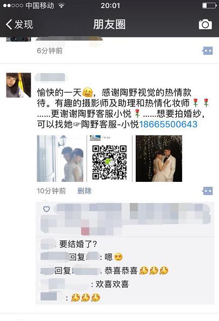Go back to 发现 page
This screenshot has height=321, width=219.
click(19, 24)
